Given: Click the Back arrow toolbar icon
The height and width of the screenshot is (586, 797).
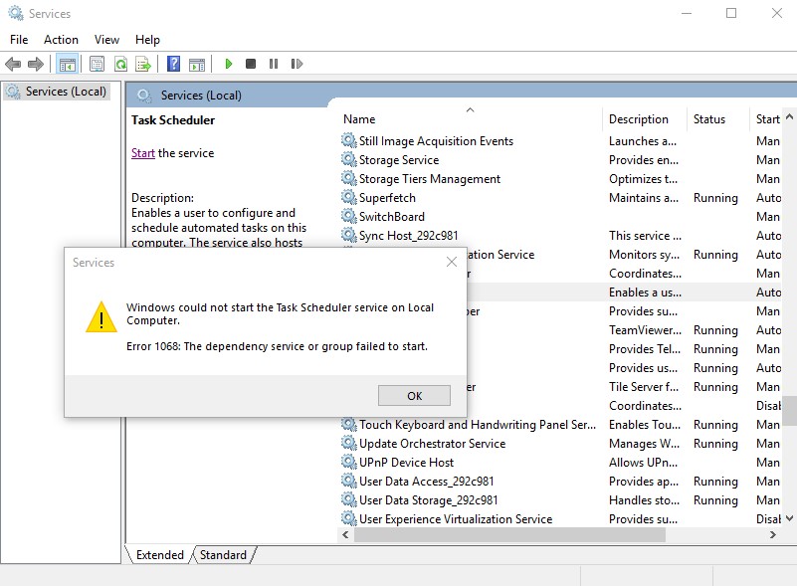Looking at the screenshot, I should click(13, 64).
